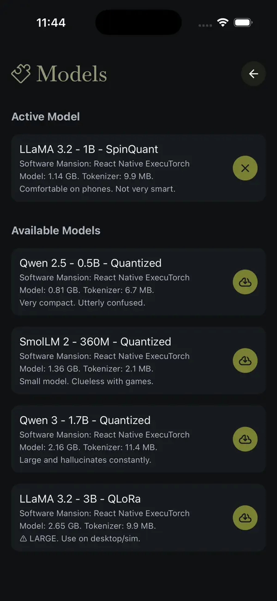The height and width of the screenshot is (601, 277).
Task: Tap the LLaMA 3.2 - 3B QLoRA card
Action: [115, 518]
